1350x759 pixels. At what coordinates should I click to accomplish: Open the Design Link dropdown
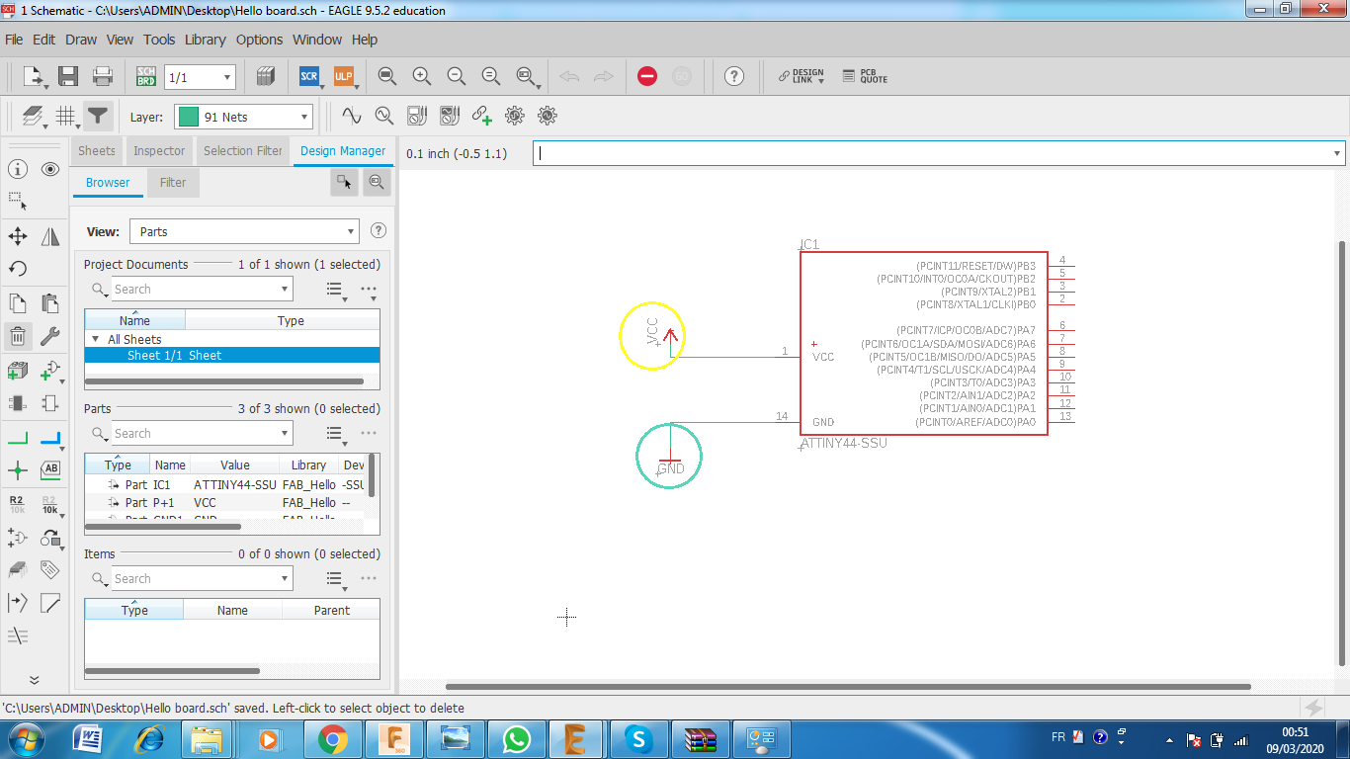tap(801, 76)
